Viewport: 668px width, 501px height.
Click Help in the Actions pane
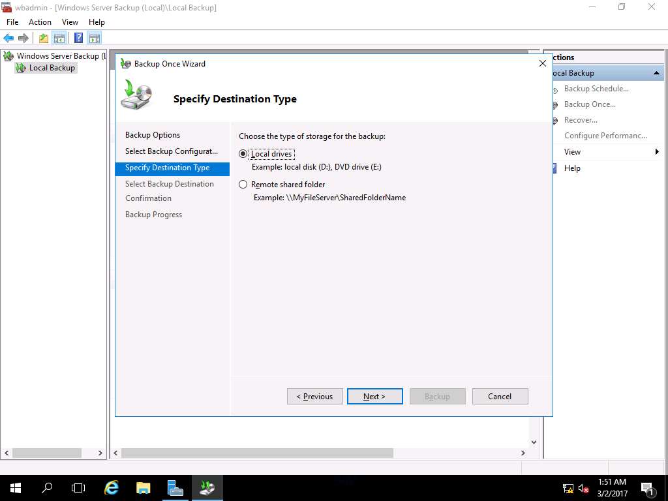572,168
